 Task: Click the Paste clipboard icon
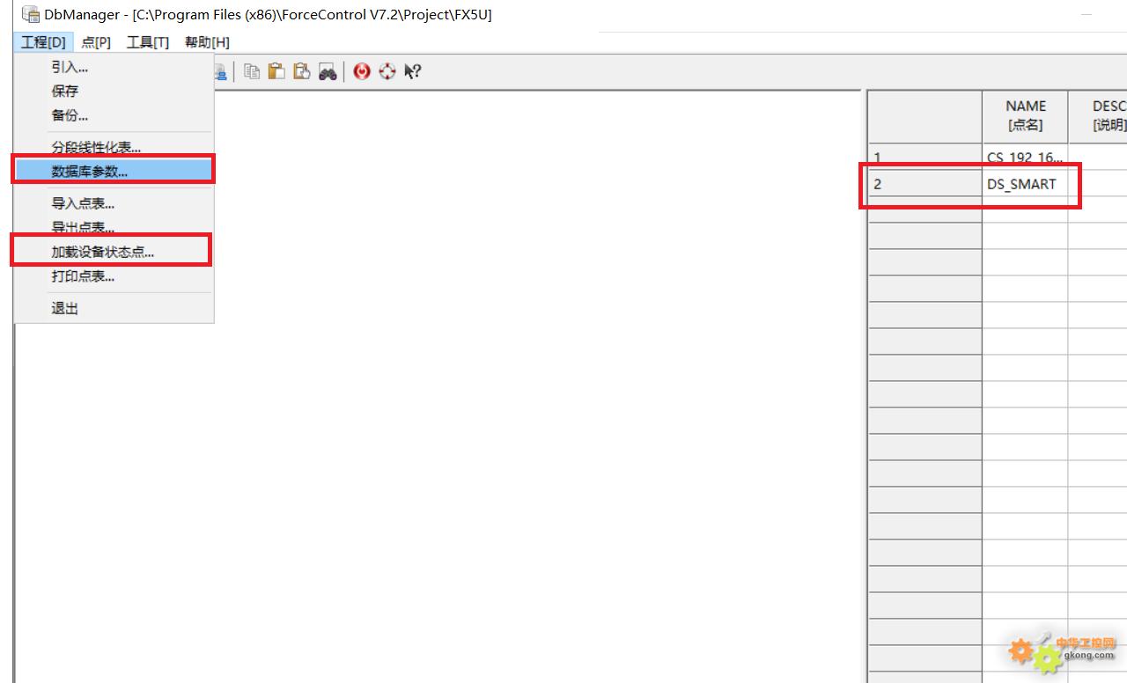pyautogui.click(x=276, y=72)
